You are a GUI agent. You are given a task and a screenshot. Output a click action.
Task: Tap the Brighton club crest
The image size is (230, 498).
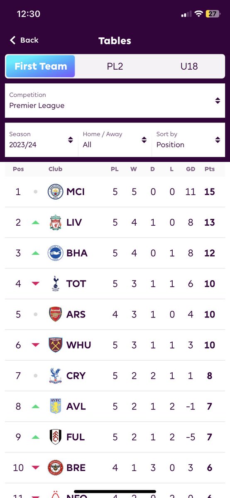pyautogui.click(x=55, y=253)
